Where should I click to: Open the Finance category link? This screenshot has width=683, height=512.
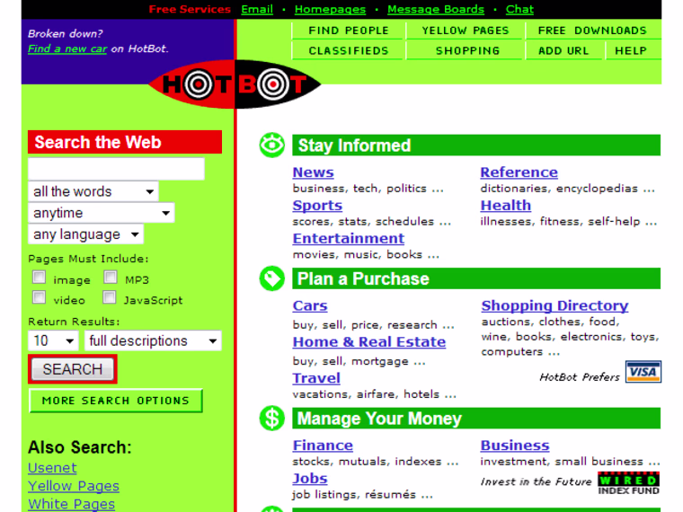pos(323,445)
